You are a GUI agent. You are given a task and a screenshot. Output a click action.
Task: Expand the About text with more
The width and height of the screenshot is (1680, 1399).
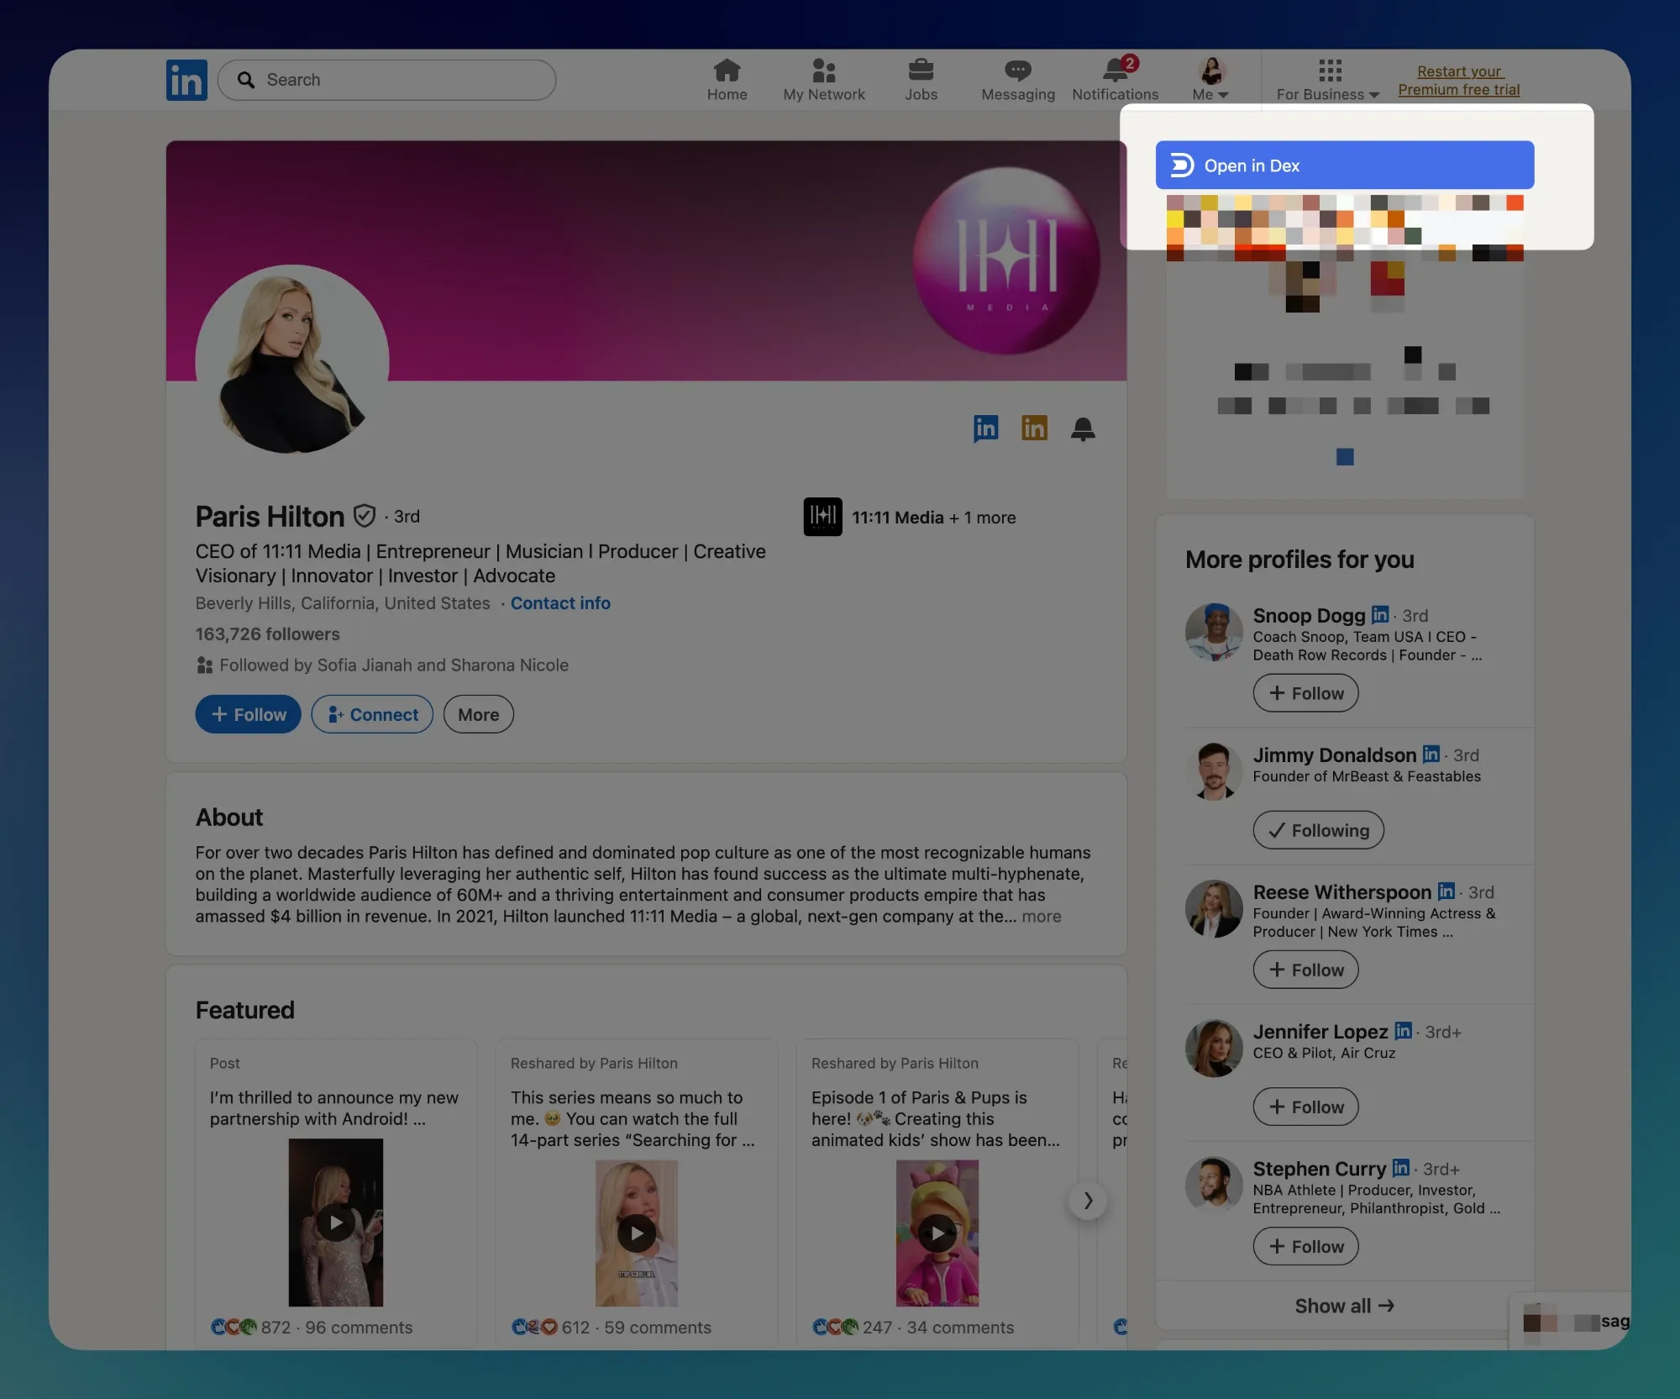[1042, 917]
